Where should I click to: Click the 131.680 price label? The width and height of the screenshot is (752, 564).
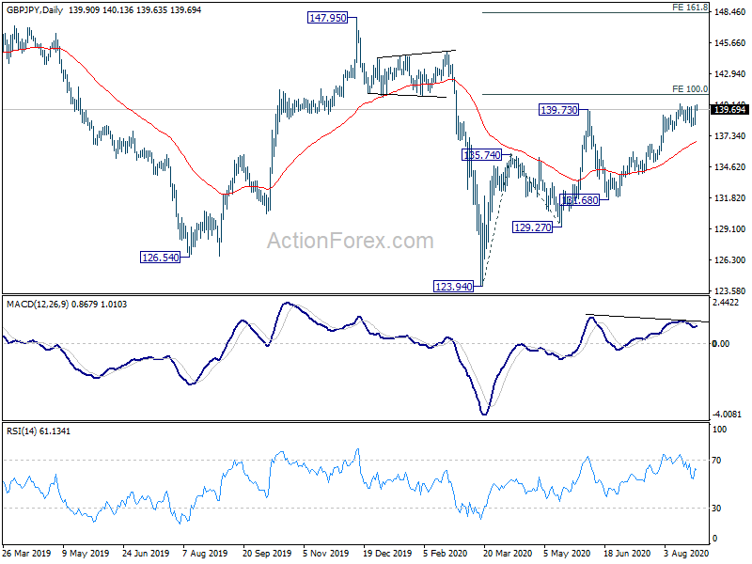pyautogui.click(x=579, y=200)
